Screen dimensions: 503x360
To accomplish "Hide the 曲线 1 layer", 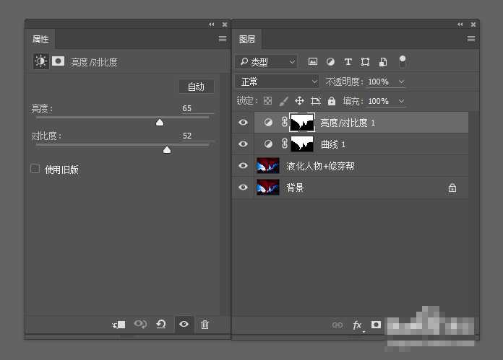I will (243, 144).
